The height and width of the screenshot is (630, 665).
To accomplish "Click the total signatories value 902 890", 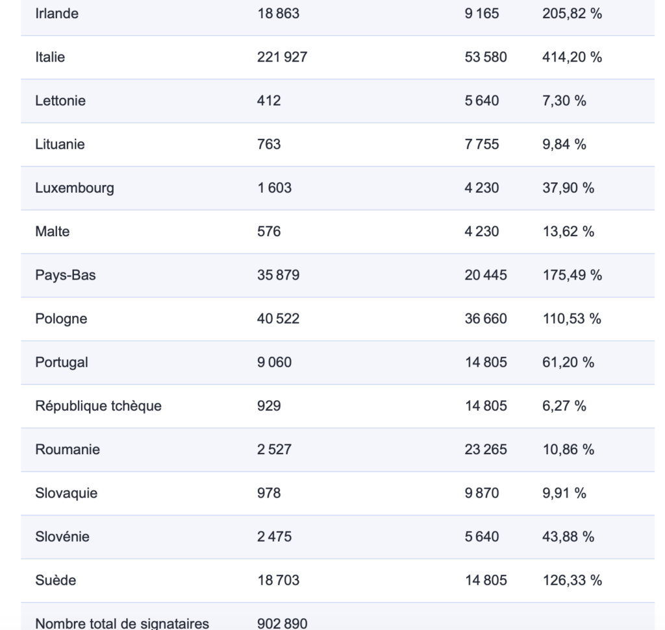I will coord(282,624).
